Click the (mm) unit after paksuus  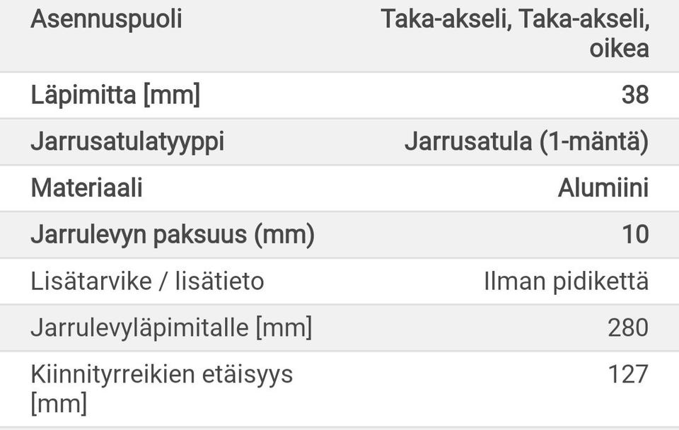point(284,234)
